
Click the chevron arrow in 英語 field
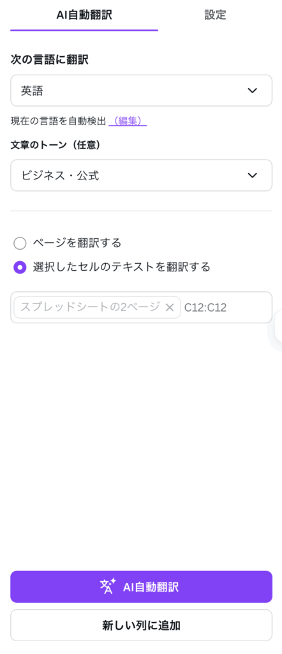coord(253,91)
